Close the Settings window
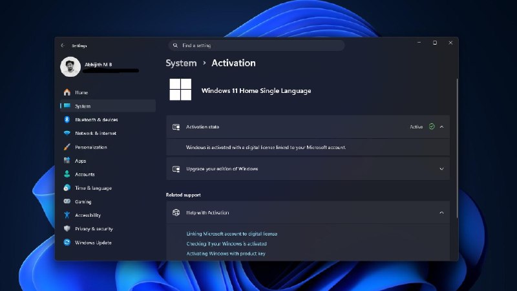Viewport: 517px width, 291px height. (x=450, y=43)
